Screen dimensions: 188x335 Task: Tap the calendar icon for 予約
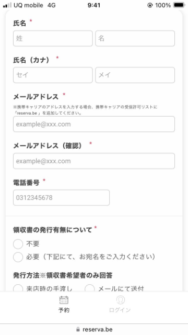[64, 300]
